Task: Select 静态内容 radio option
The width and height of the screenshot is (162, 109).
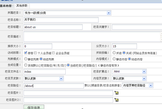Action: point(114,59)
